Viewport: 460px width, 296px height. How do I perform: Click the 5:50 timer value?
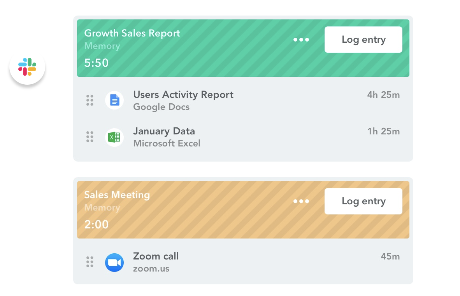(x=96, y=63)
